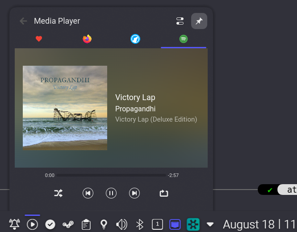Image resolution: width=297 pixels, height=232 pixels.
Task: Open the clipboard tray icon
Action: point(86,224)
